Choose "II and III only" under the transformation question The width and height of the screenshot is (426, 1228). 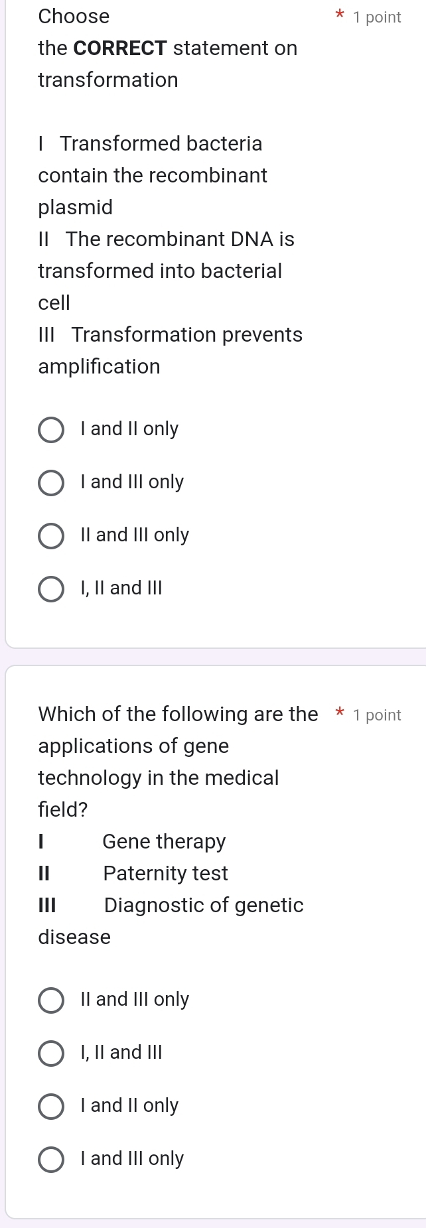51,536
